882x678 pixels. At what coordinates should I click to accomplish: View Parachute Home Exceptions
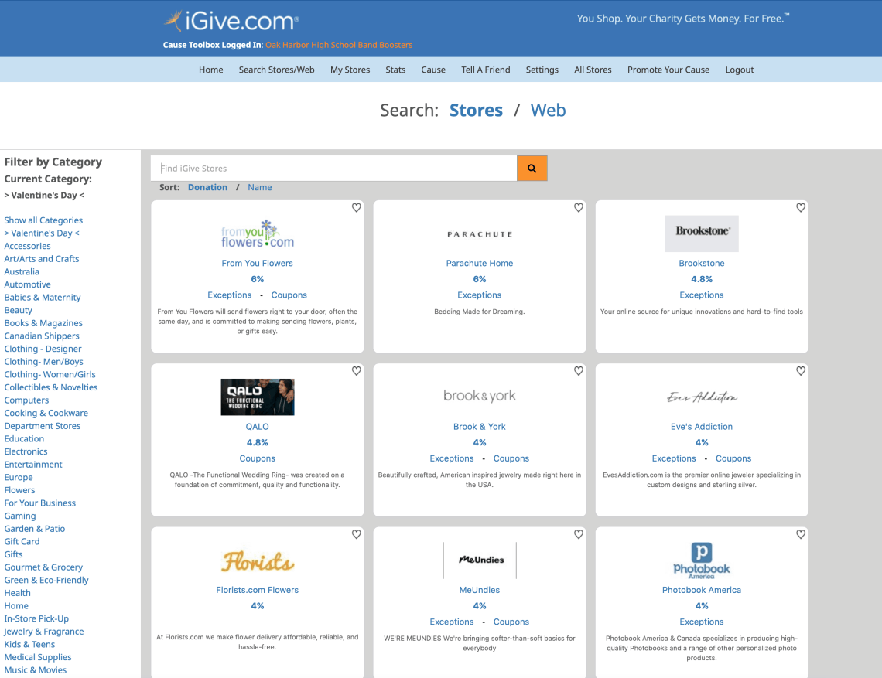coord(479,295)
